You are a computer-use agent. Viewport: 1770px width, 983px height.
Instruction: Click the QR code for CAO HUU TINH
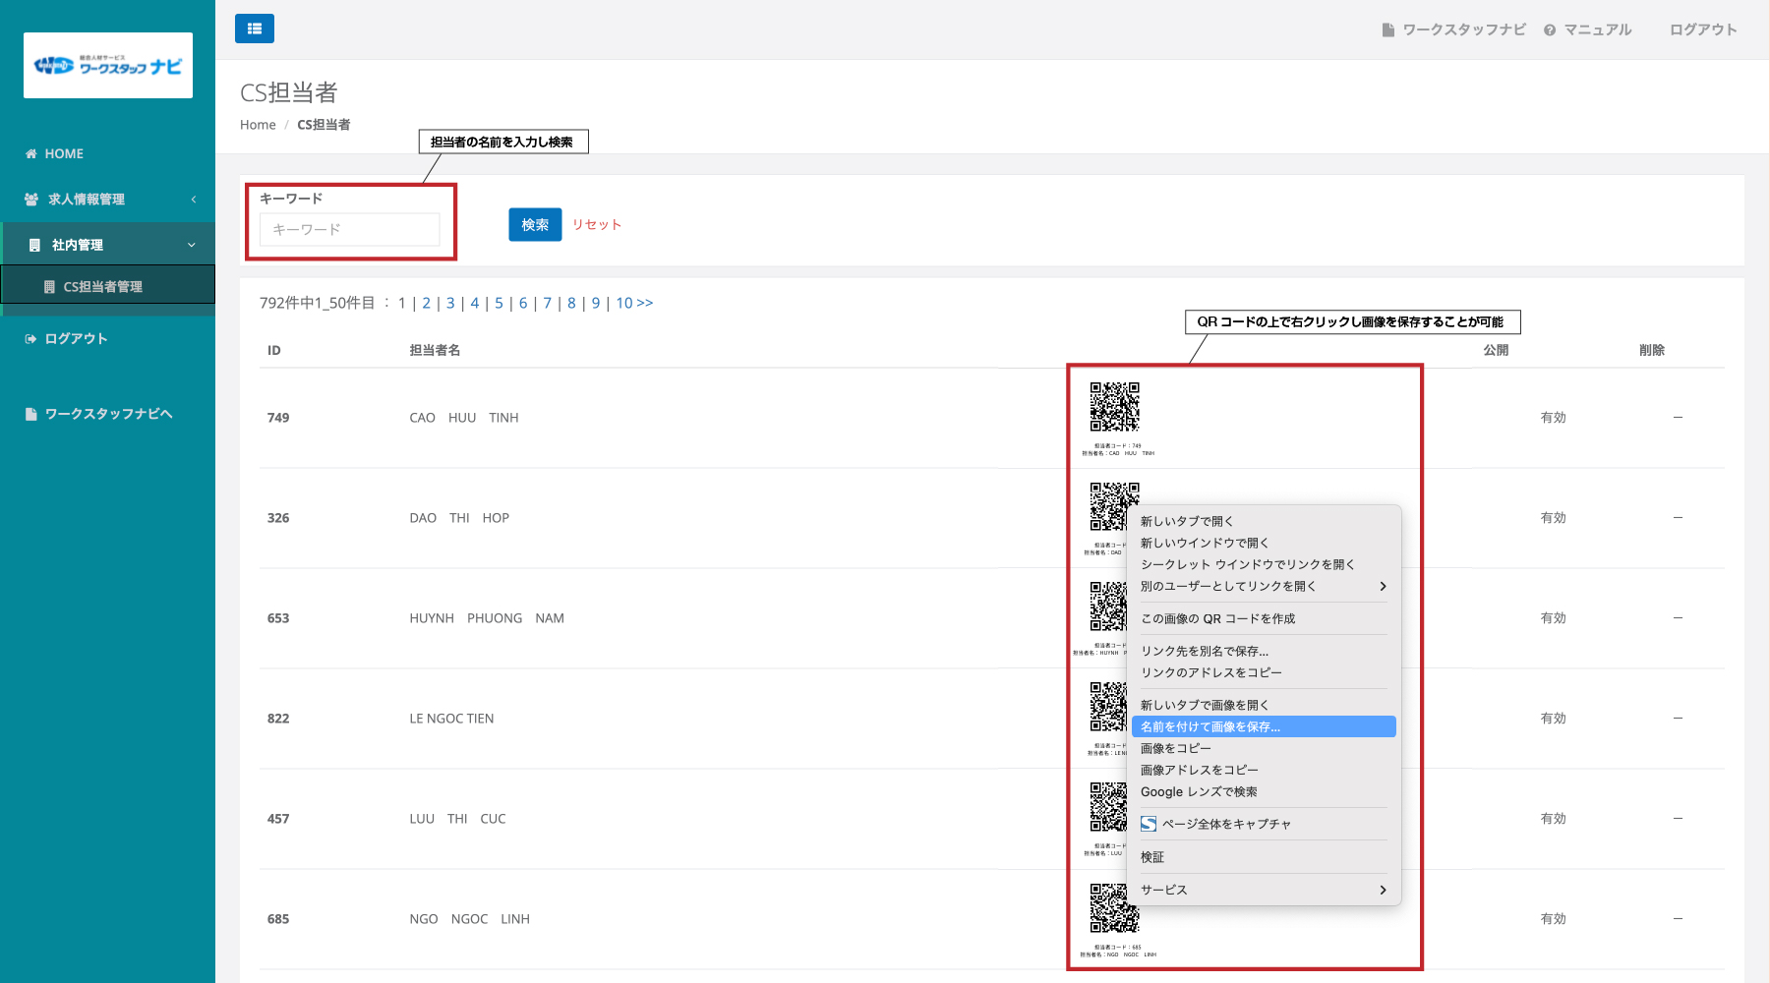point(1114,407)
